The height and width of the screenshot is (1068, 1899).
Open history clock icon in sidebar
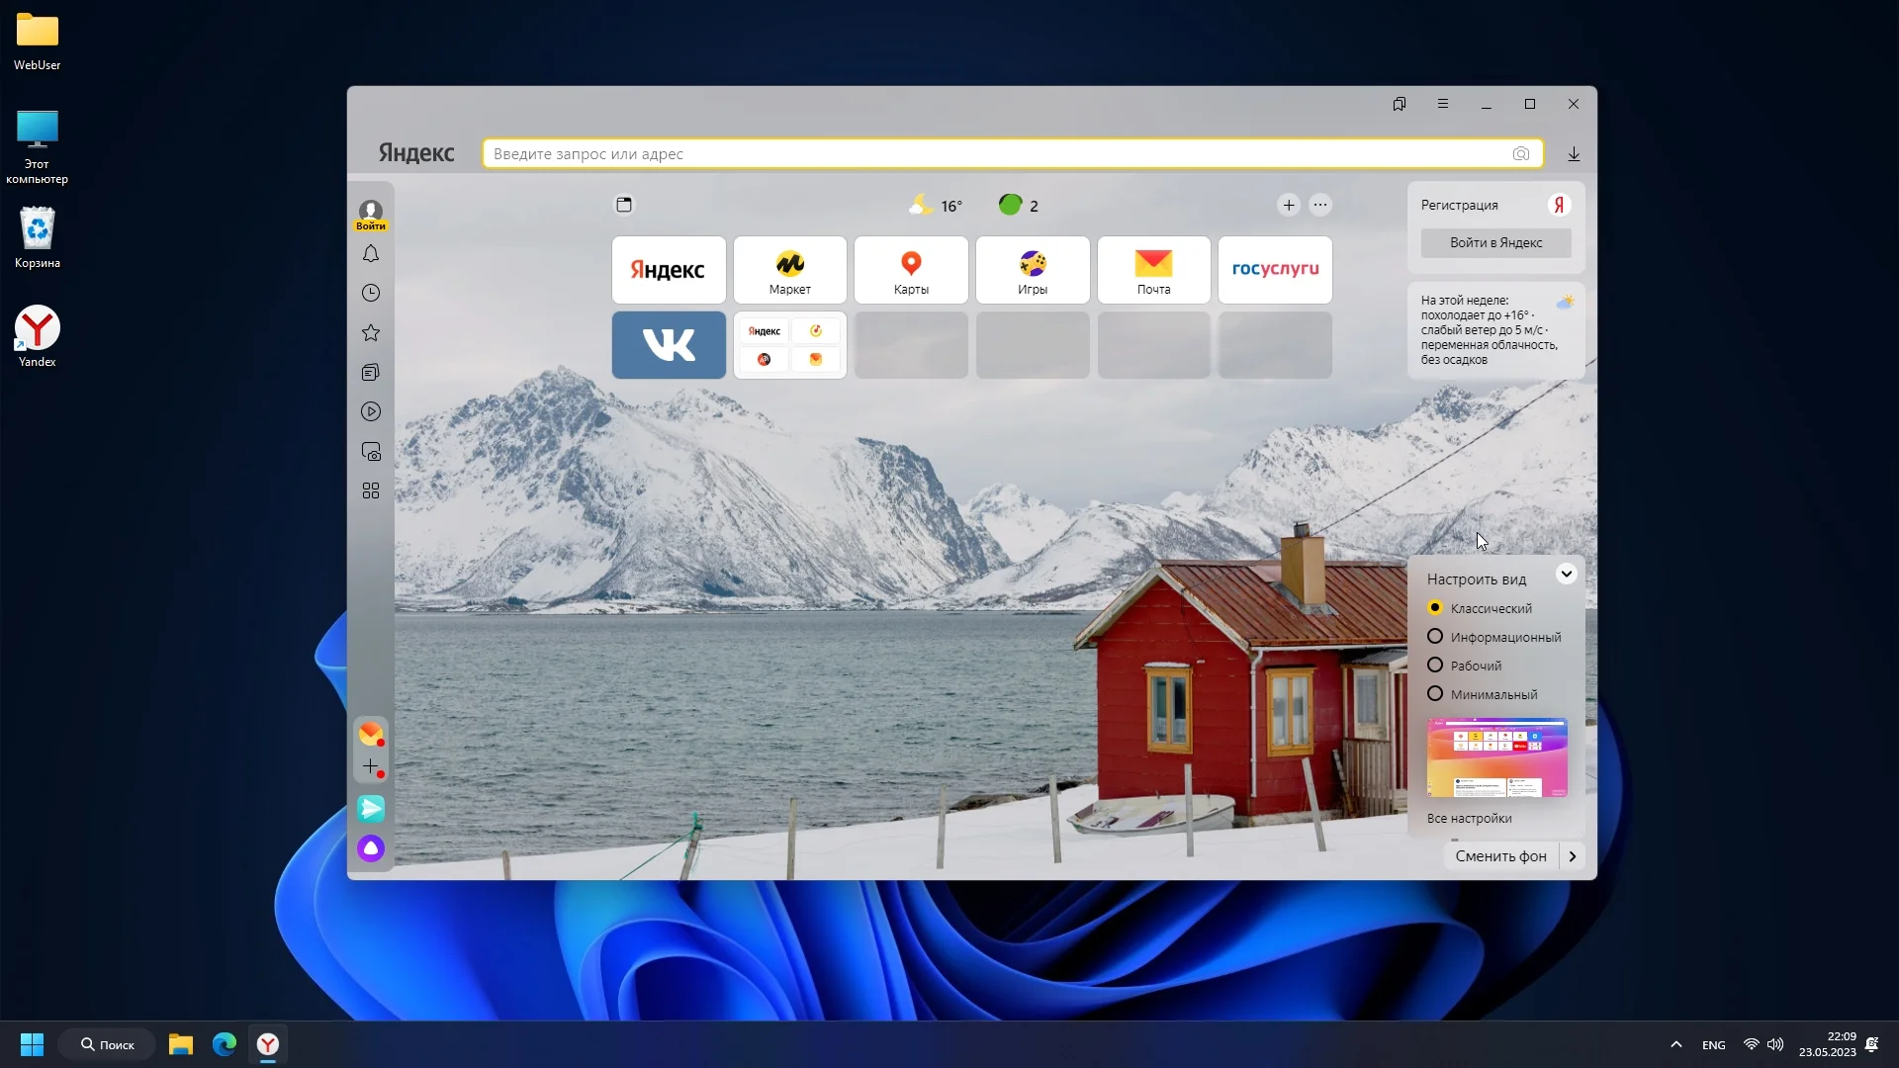pyautogui.click(x=371, y=294)
